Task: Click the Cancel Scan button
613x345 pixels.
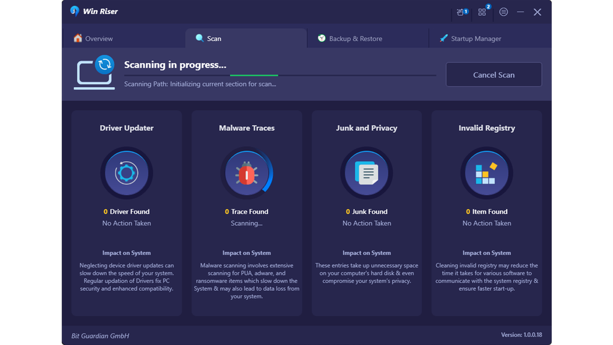Action: pyautogui.click(x=494, y=75)
